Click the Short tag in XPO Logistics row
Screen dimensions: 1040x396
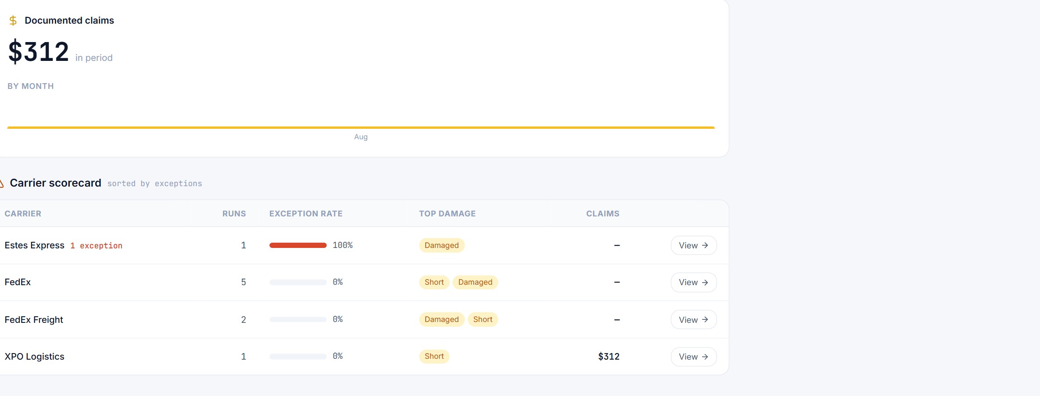pos(434,356)
